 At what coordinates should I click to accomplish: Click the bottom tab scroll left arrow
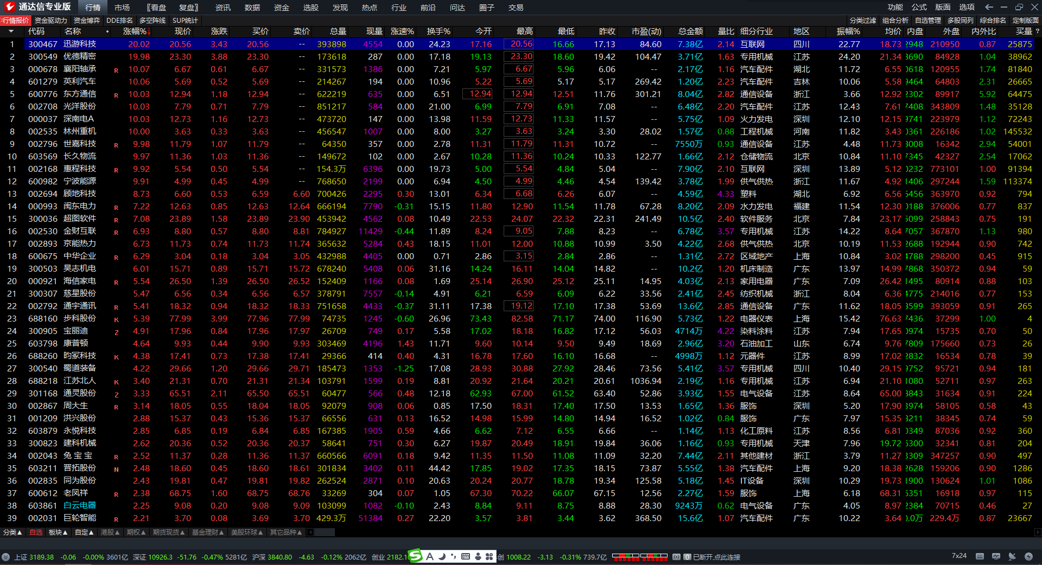point(310,532)
